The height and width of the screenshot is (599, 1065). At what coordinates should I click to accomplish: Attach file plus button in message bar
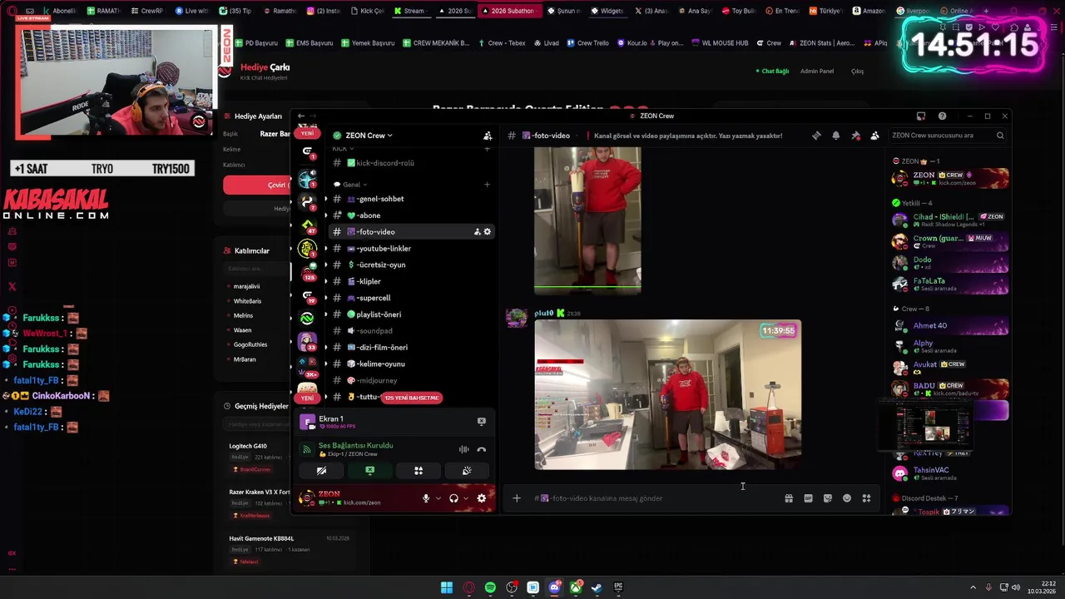pos(516,498)
